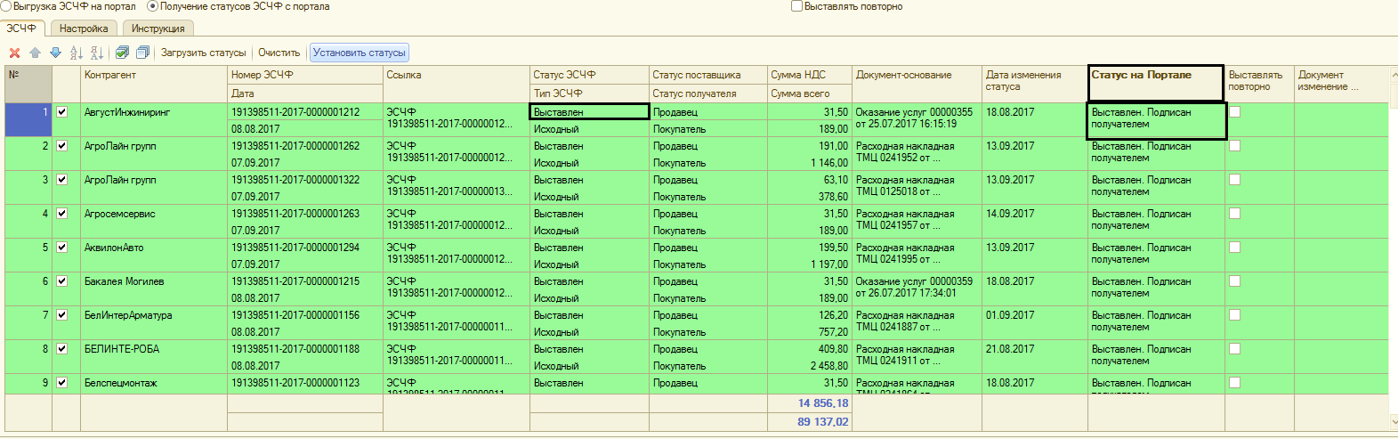Enable the top 'Выставлять повторно' checkbox
Image resolution: width=1398 pixels, height=439 pixels.
[x=796, y=6]
